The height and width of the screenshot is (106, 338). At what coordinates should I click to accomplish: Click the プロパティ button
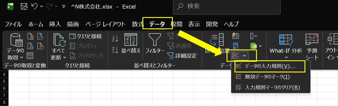click(x=83, y=46)
